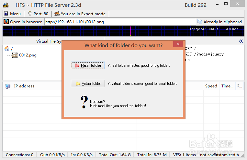Viewport: 247px width, 160px height.
Task: Click the bandwidth graph area
Action: (x=123, y=31)
